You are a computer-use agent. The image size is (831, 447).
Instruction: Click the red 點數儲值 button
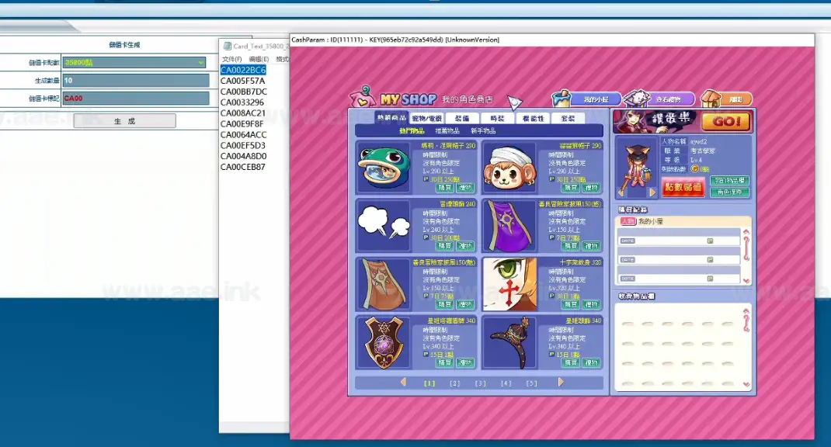point(683,187)
